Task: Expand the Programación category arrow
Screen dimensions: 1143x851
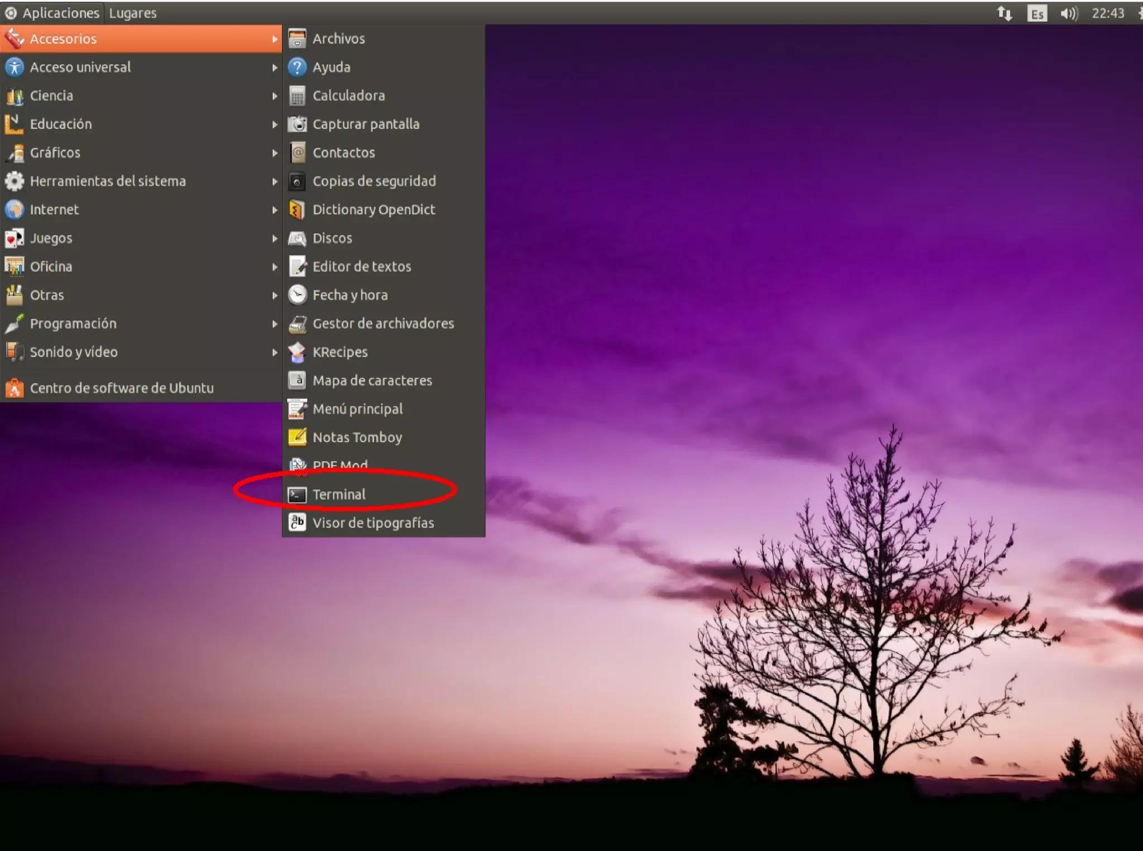Action: click(x=275, y=323)
